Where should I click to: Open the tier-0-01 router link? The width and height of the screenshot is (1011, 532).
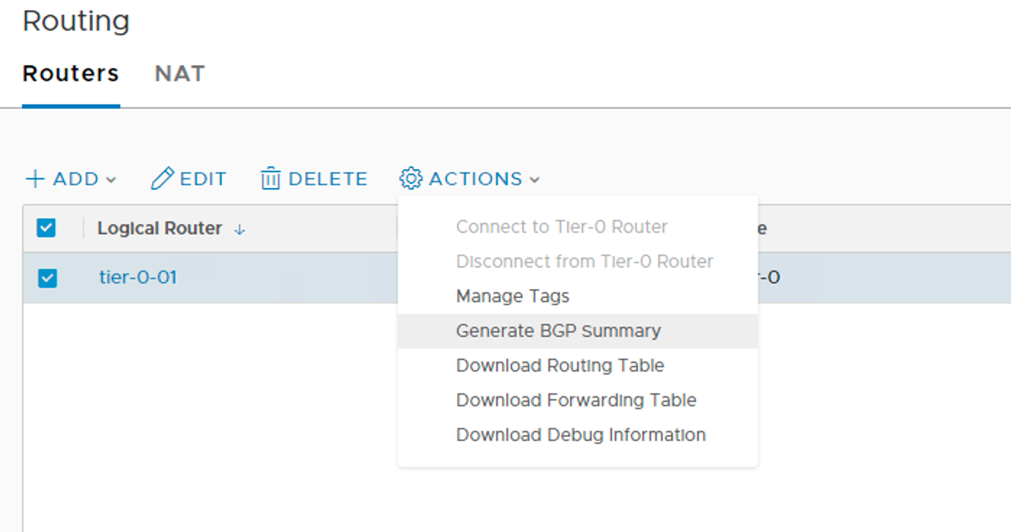tap(138, 278)
